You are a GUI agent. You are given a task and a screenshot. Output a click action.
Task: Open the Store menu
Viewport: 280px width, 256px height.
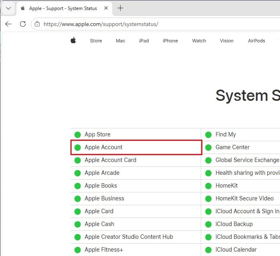coord(96,41)
